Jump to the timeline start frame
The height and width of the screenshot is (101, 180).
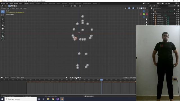pyautogui.click(x=71, y=78)
